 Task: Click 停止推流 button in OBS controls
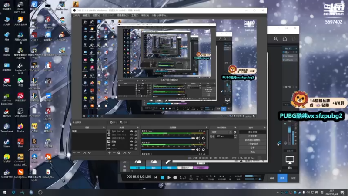click(x=253, y=132)
